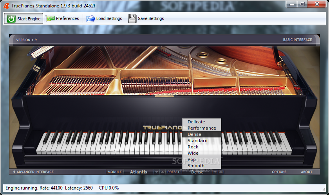Open the About panel
Screen dimensions: 329x195
(x=307, y=172)
